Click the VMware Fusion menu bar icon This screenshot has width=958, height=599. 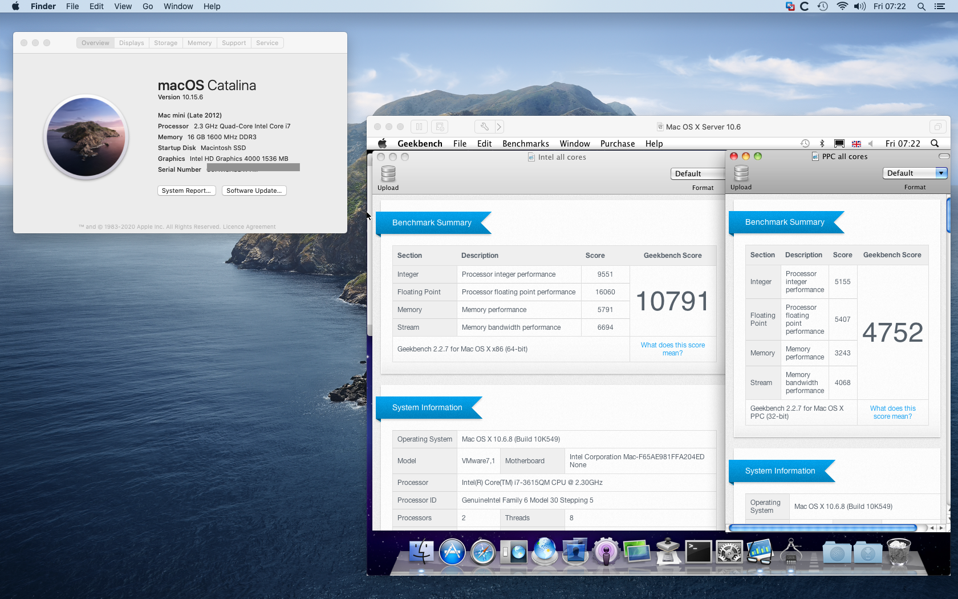pos(790,6)
